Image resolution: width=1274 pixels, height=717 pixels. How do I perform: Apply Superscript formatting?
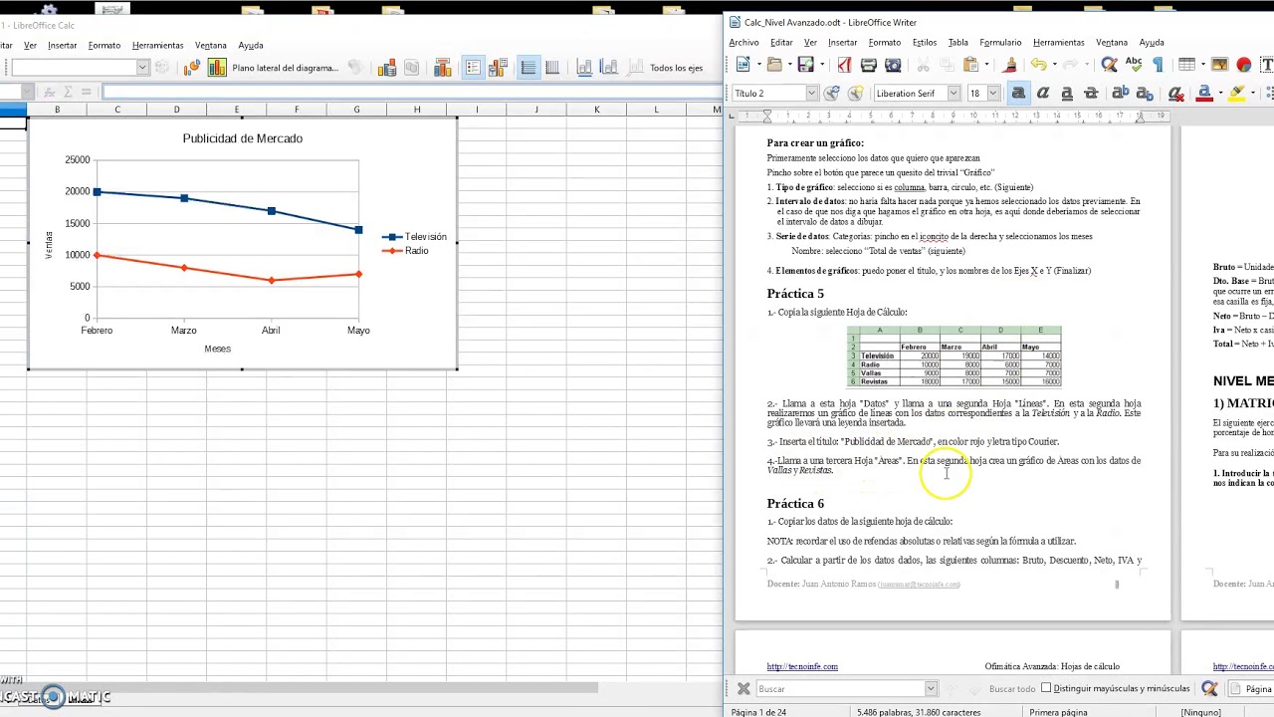click(1121, 94)
